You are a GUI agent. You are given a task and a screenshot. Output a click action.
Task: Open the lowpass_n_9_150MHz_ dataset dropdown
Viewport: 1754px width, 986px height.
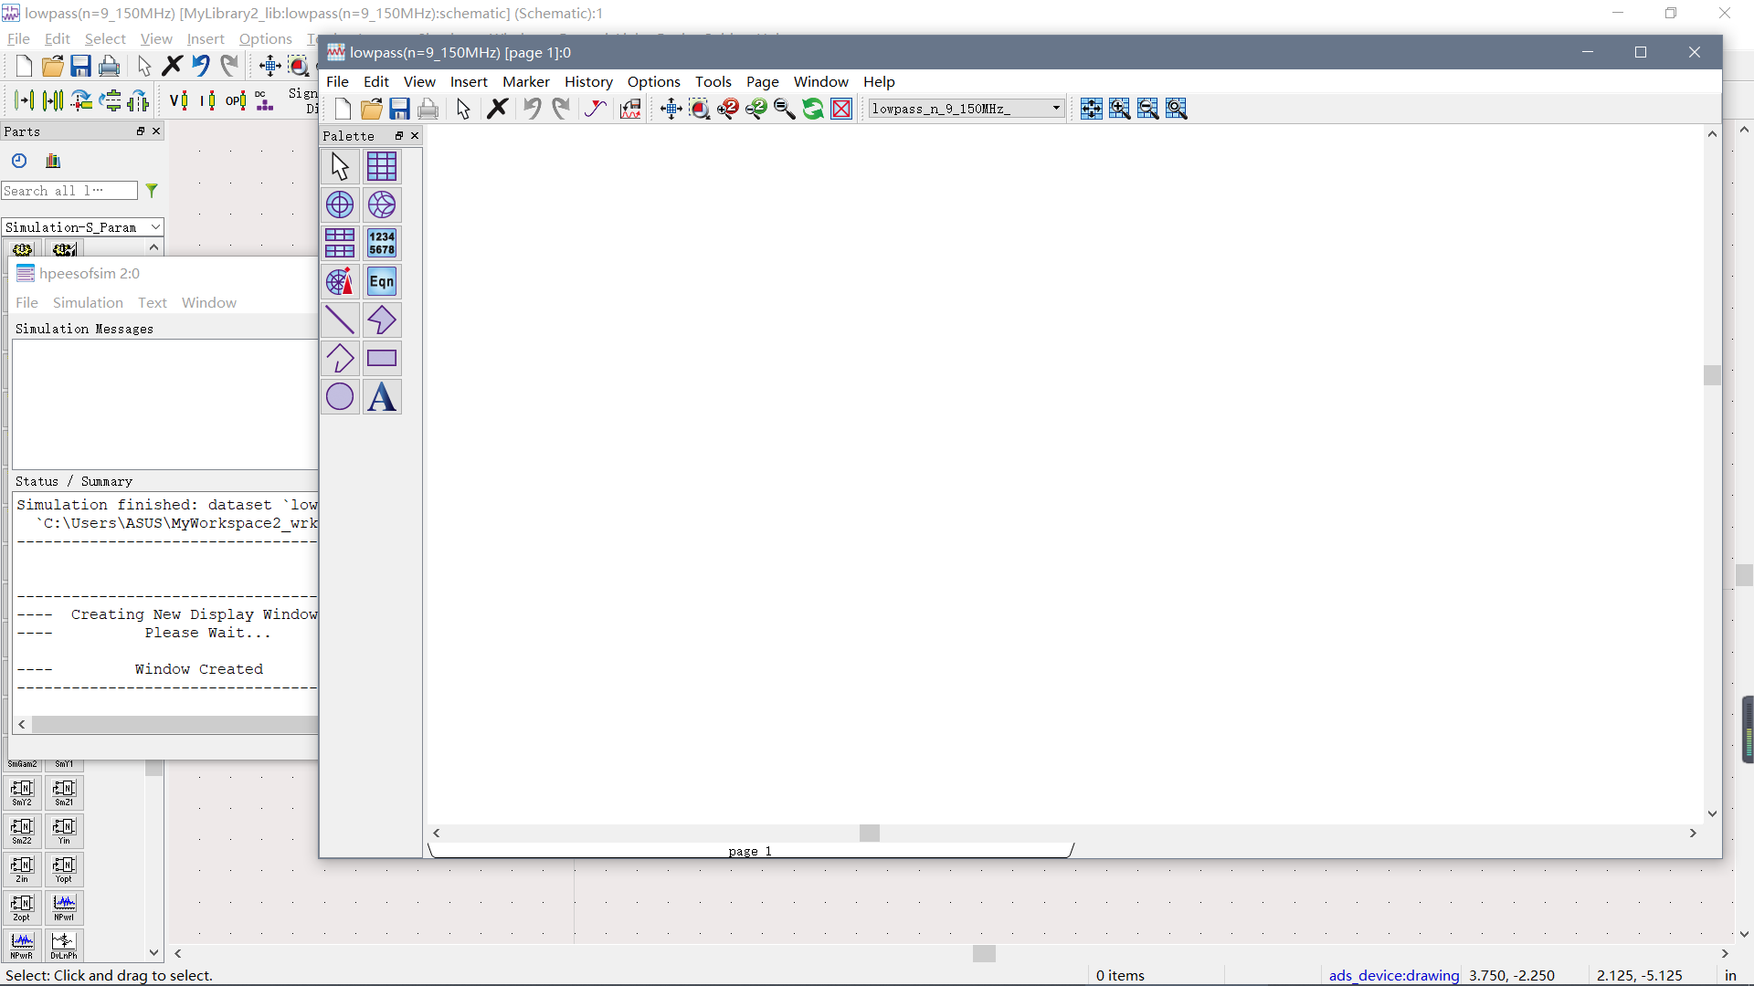pyautogui.click(x=1056, y=109)
